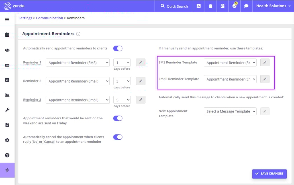Toggle sending weekend reminders on Friday
Viewport: 294px width, 185px height.
coord(118,119)
